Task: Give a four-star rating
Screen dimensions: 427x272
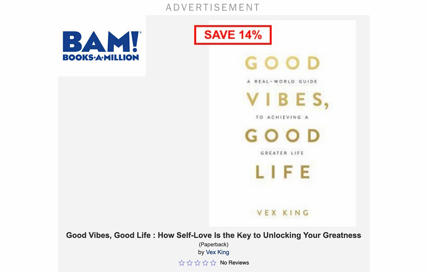Action: pyautogui.click(x=205, y=263)
